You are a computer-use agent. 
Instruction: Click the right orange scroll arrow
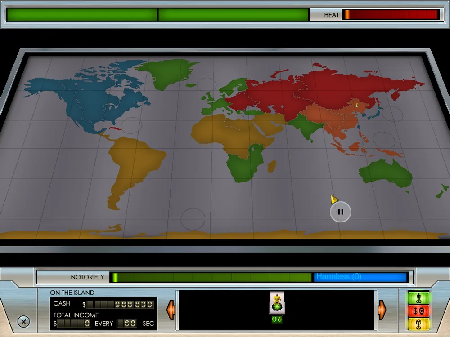click(x=382, y=310)
